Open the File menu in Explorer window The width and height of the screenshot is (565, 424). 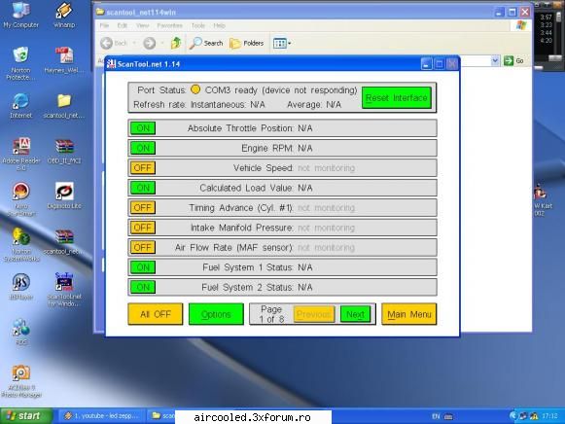pos(104,25)
